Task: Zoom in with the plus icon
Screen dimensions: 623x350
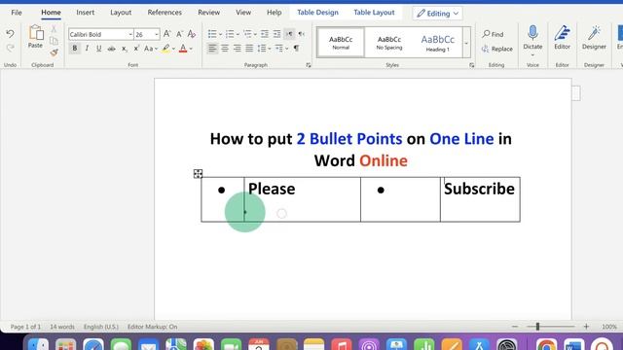Action: [586, 327]
